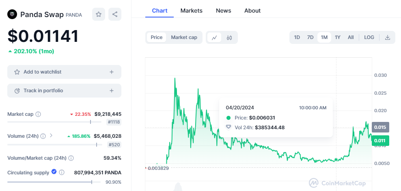Set chart range to All
The height and width of the screenshot is (191, 401).
click(x=351, y=37)
